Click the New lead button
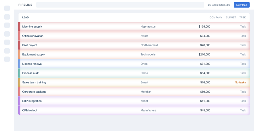The width and height of the screenshot is (254, 131). point(242,5)
